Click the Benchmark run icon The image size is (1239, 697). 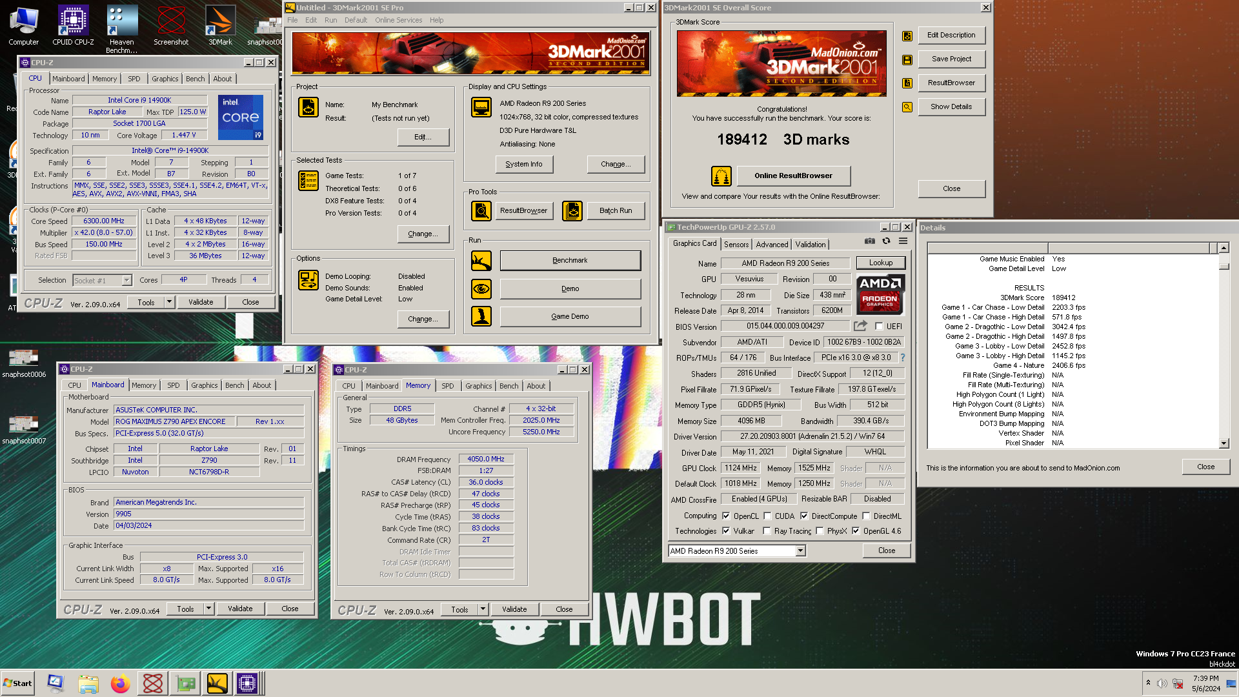(x=481, y=261)
